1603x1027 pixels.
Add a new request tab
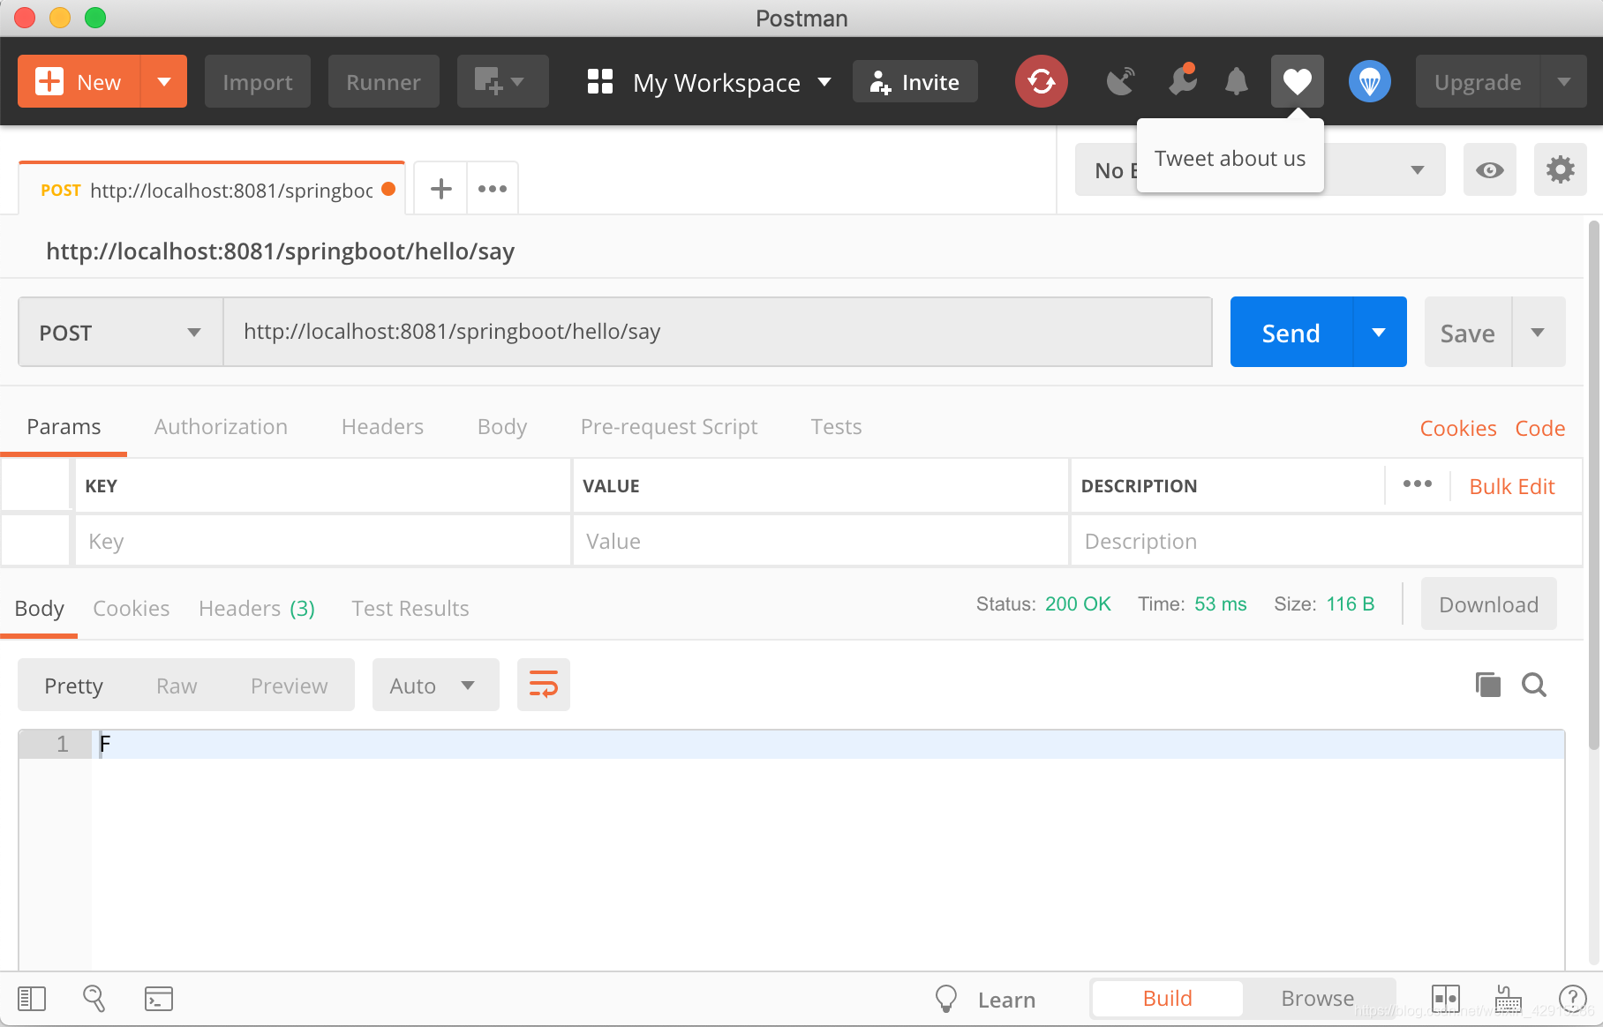440,188
